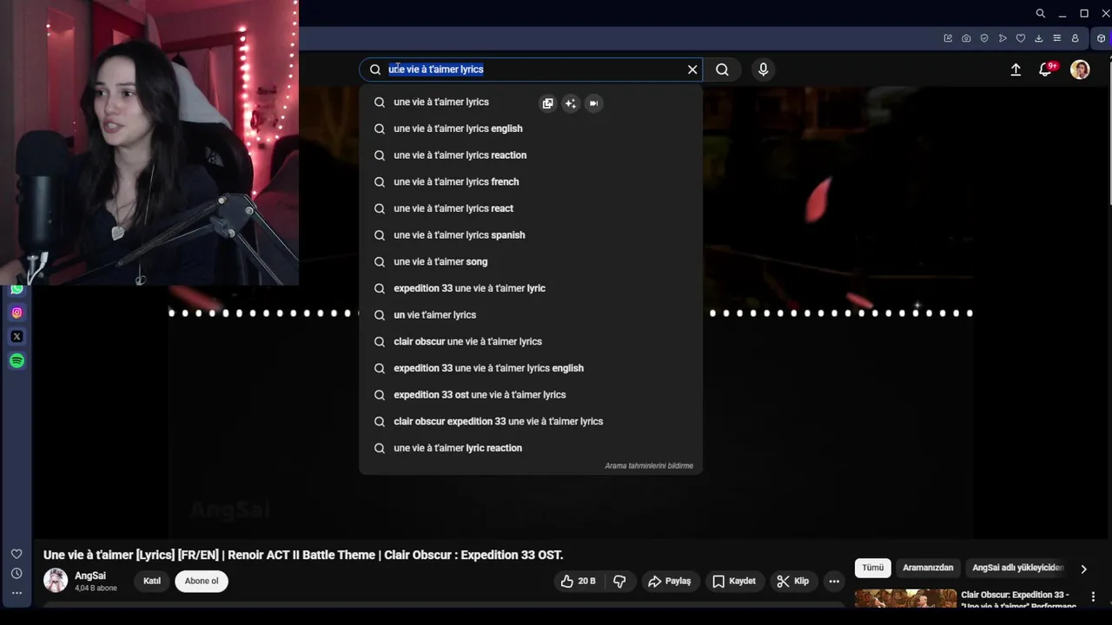This screenshot has width=1112, height=625.
Task: Like the video with thumbs-up 20 B
Action: coord(579,581)
